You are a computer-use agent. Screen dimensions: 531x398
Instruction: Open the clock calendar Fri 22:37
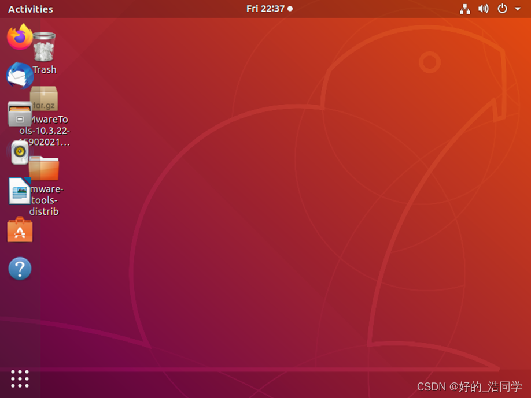269,9
